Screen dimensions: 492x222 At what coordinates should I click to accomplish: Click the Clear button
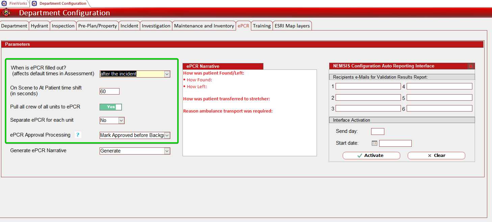436,156
